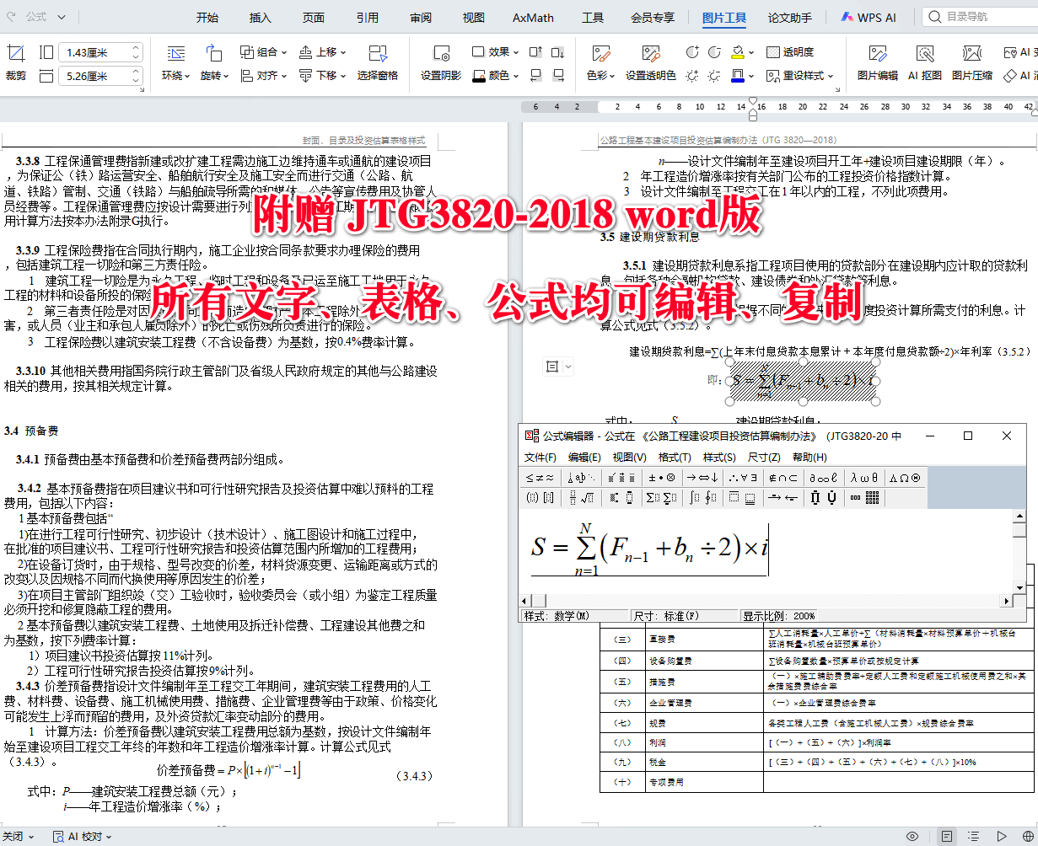The width and height of the screenshot is (1038, 846).
Task: Open 尺寸(Z) menu in the equation editor
Action: (764, 458)
